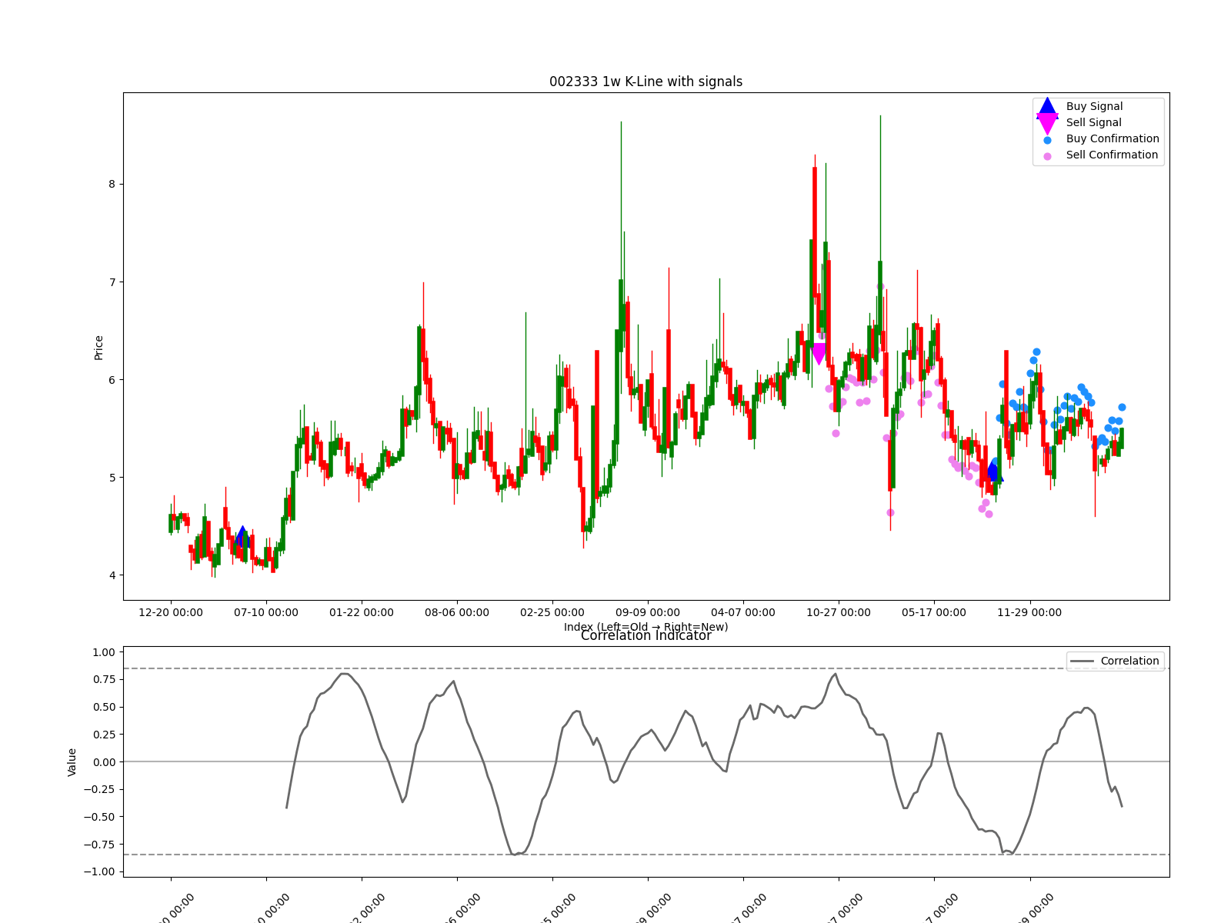
Task: Click the upper dashed threshold line in correlation plot
Action: point(646,668)
